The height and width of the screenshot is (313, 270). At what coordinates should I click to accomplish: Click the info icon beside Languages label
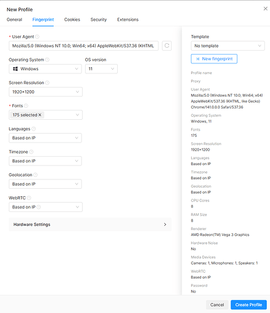34,129
